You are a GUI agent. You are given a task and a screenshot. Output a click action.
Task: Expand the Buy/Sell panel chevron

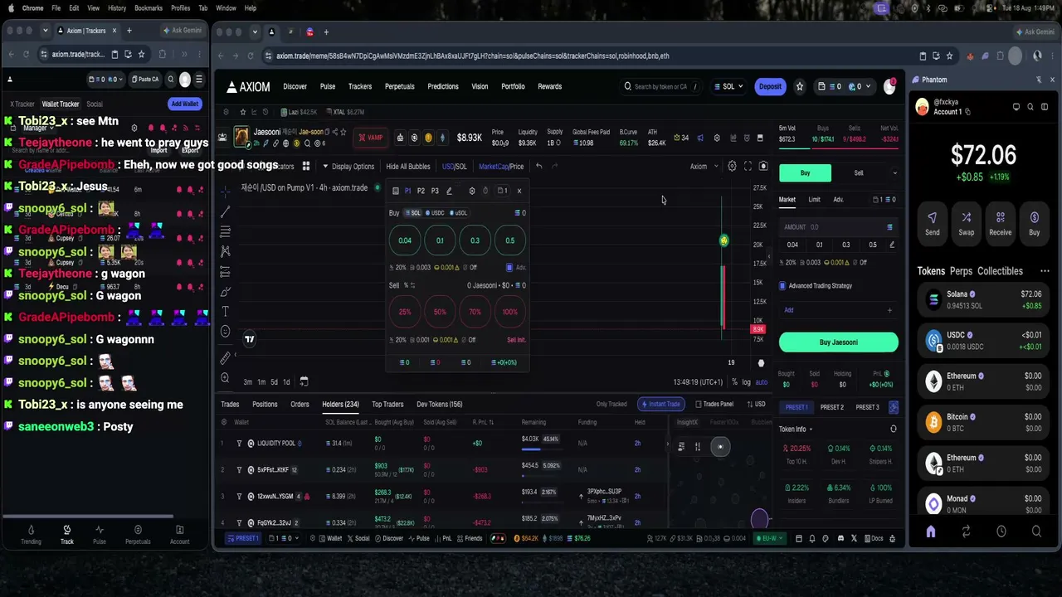(894, 172)
